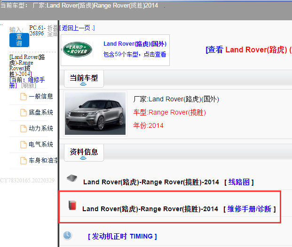Open the 线路图 wiring diagram link

pyautogui.click(x=239, y=182)
